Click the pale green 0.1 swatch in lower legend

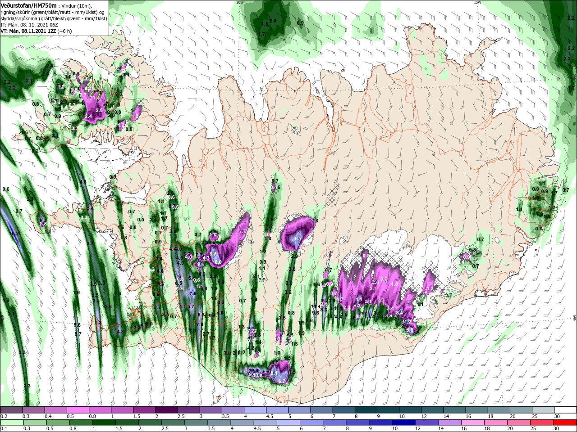click(x=11, y=423)
